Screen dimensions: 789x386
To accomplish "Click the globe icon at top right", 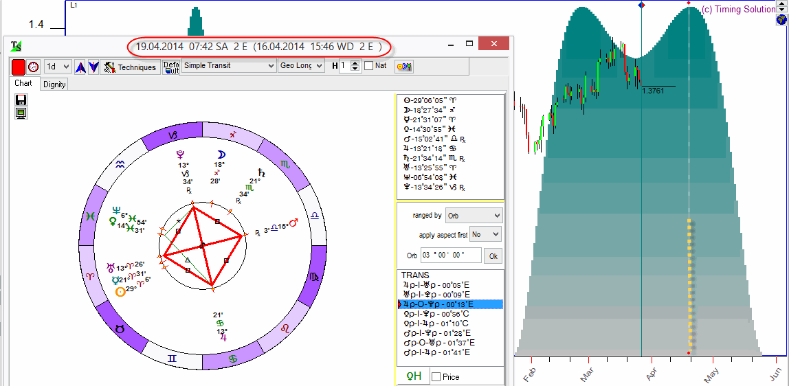I will 781,21.
